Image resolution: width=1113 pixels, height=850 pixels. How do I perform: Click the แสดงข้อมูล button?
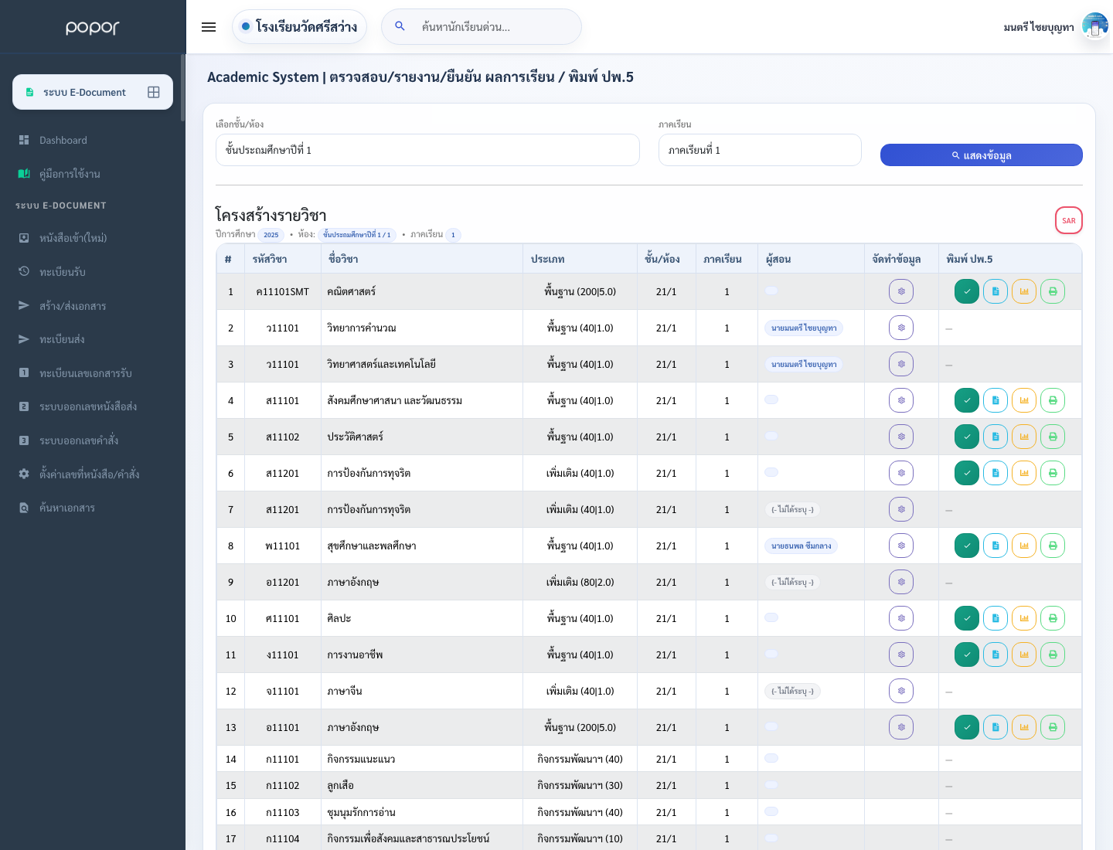(x=981, y=155)
